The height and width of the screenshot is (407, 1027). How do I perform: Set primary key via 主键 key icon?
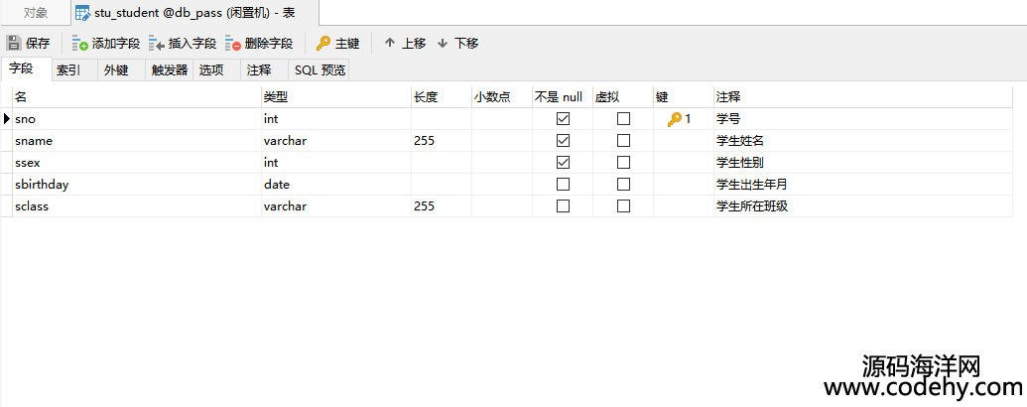(323, 44)
